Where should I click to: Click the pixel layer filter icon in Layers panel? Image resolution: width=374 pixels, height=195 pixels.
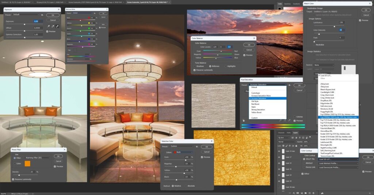[x=293, y=138]
